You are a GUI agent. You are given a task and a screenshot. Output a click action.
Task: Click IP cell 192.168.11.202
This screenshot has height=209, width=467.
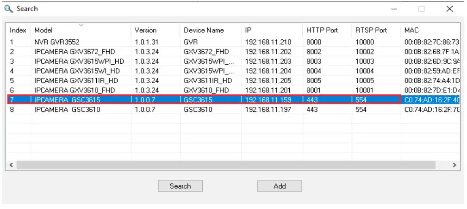tap(268, 51)
